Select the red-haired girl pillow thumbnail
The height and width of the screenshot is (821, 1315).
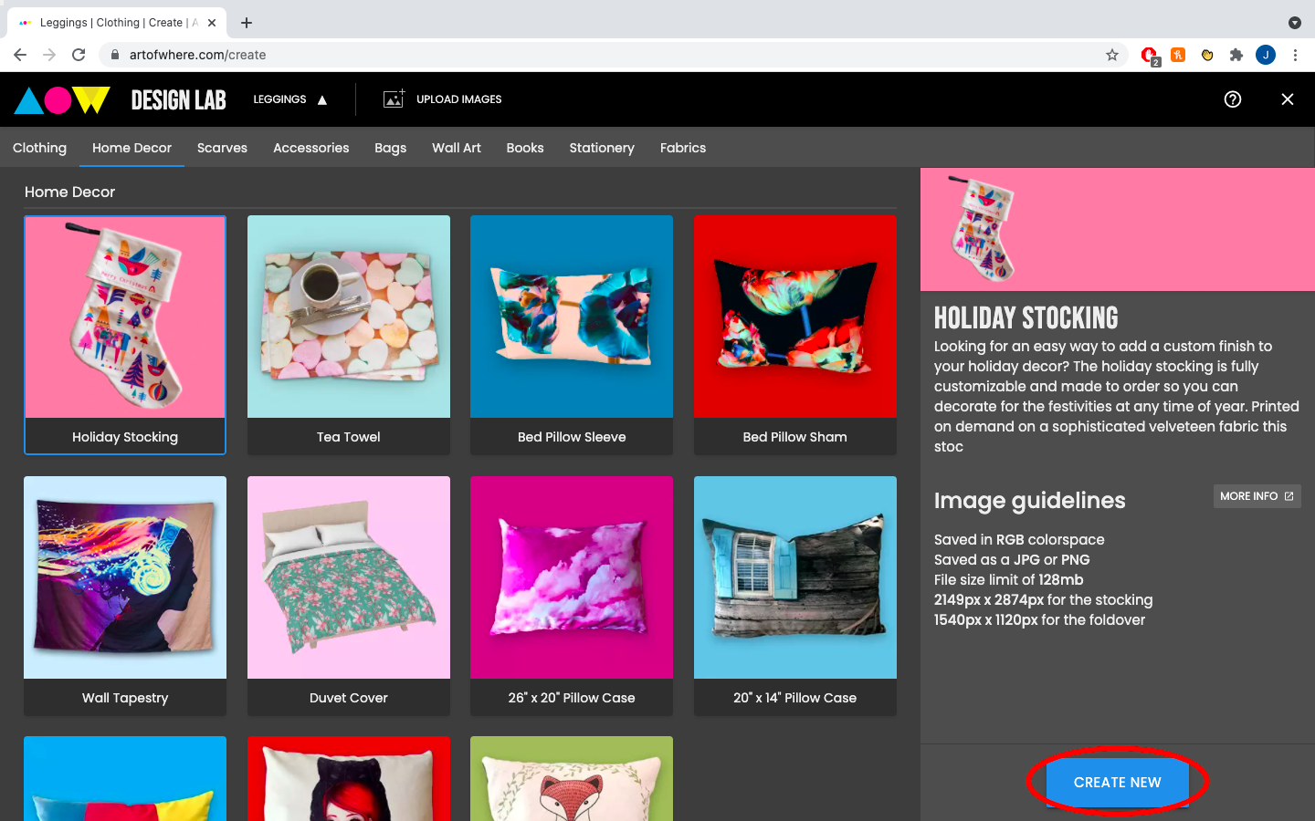point(349,779)
